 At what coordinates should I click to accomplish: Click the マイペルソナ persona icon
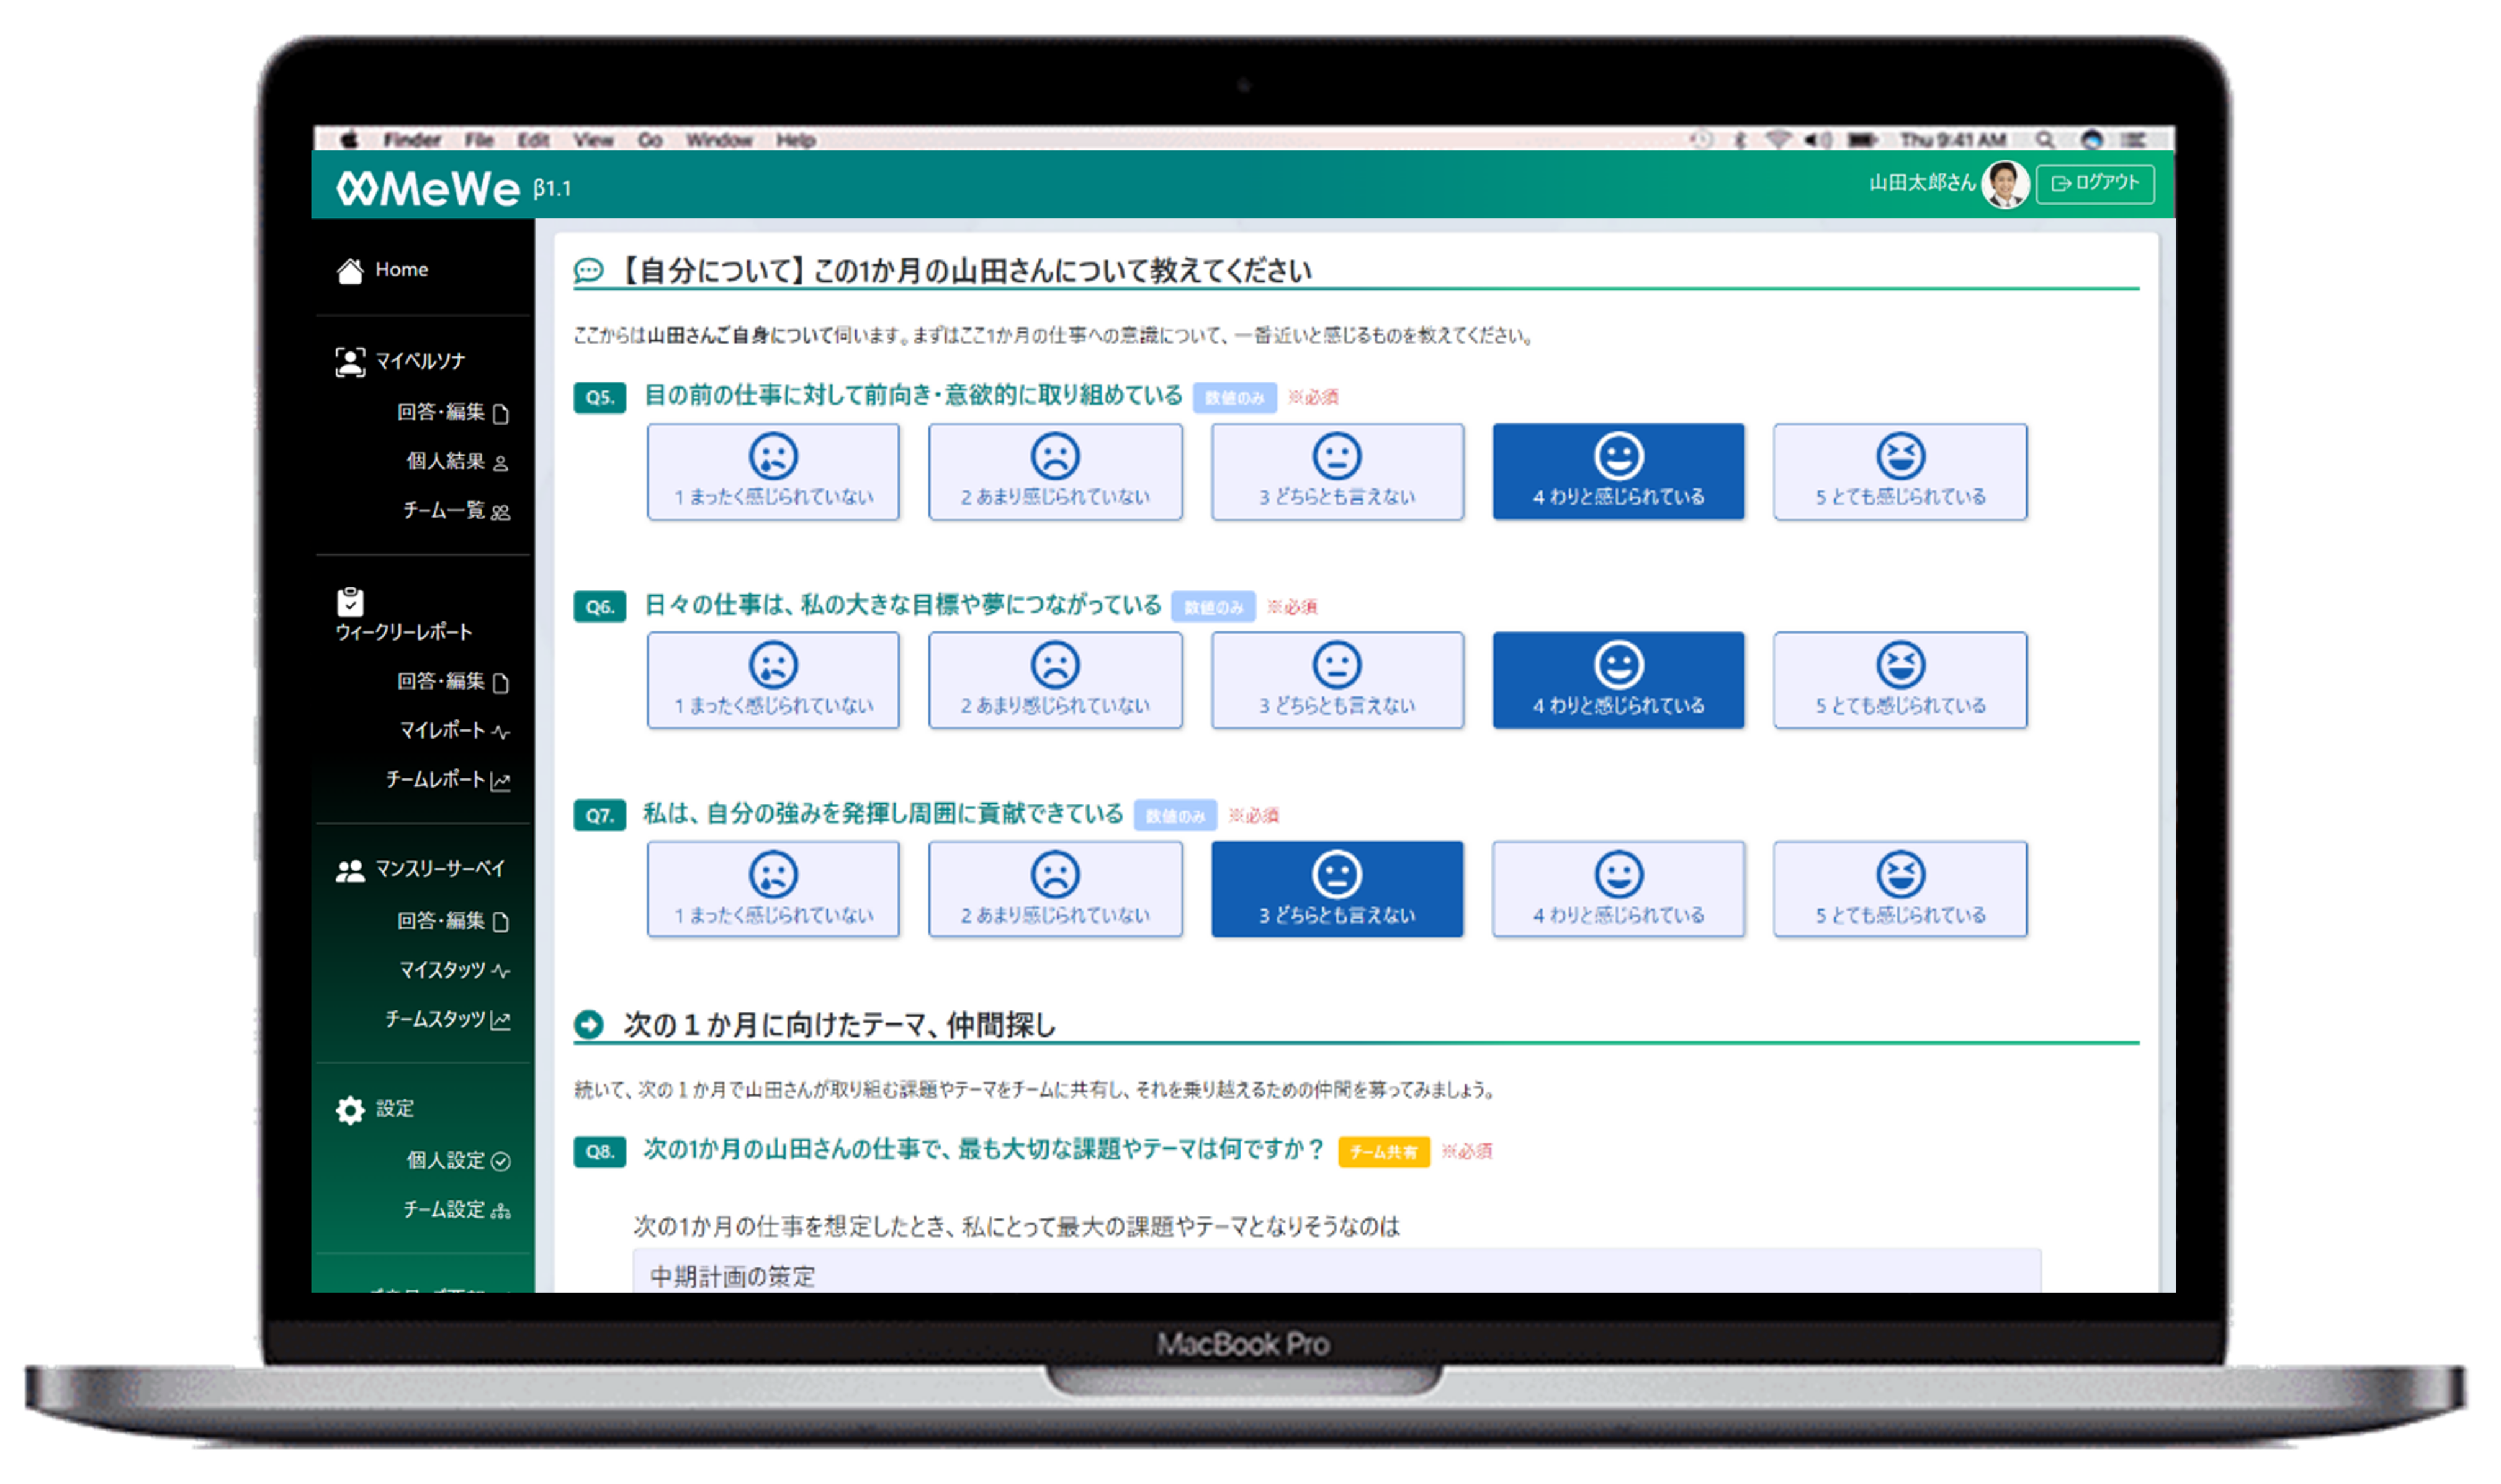point(350,361)
